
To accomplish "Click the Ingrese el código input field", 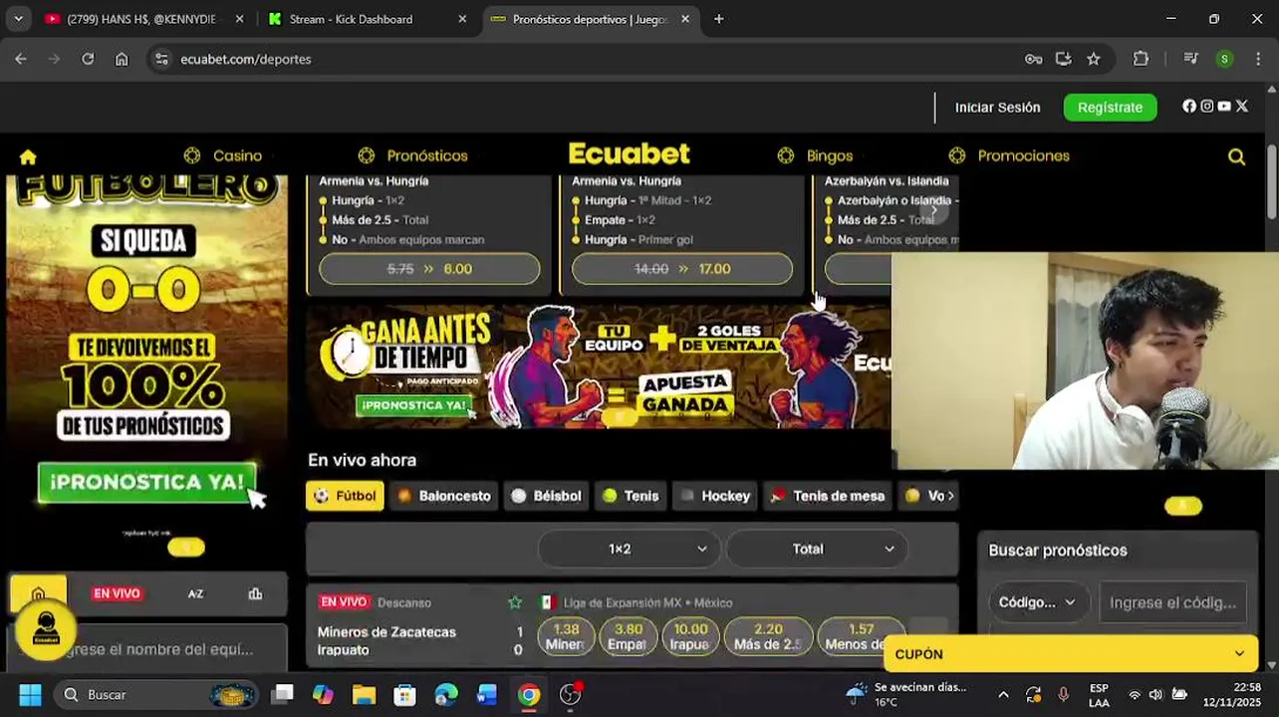I will click(1172, 602).
